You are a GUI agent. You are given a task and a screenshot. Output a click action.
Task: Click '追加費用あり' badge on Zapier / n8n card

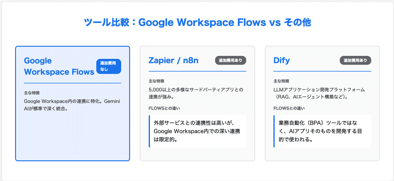230,60
